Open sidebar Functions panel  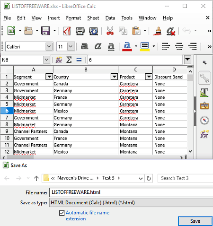(x=204, y=134)
